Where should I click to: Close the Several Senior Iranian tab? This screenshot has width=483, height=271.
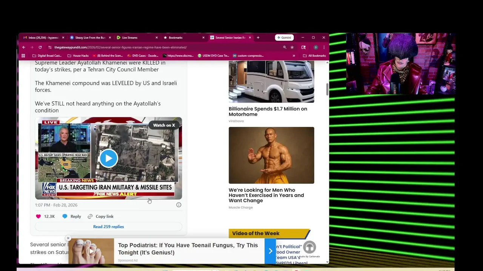point(250,38)
